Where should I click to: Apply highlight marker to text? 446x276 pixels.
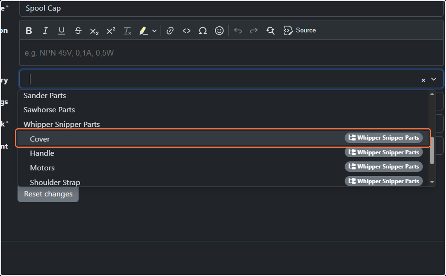(x=143, y=31)
